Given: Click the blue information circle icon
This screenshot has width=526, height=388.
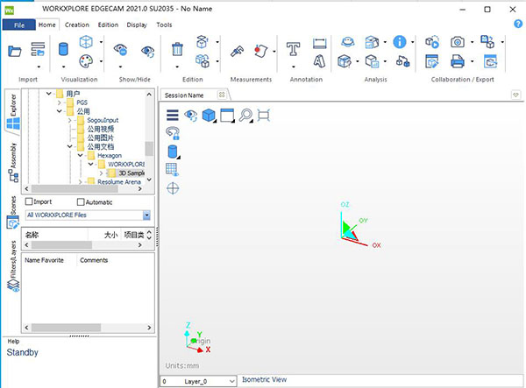Looking at the screenshot, I should (400, 42).
